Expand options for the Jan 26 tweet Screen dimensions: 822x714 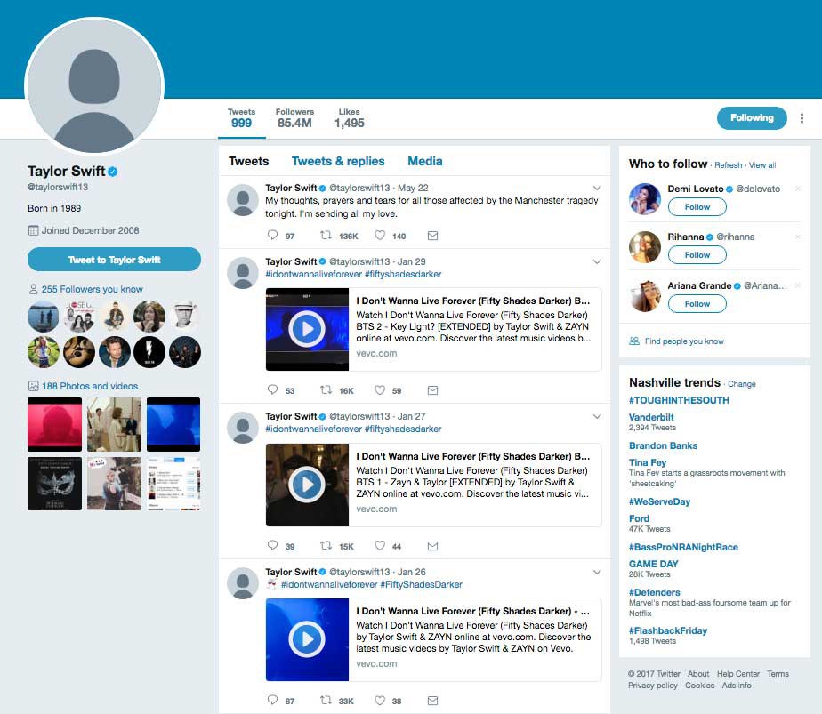click(597, 572)
